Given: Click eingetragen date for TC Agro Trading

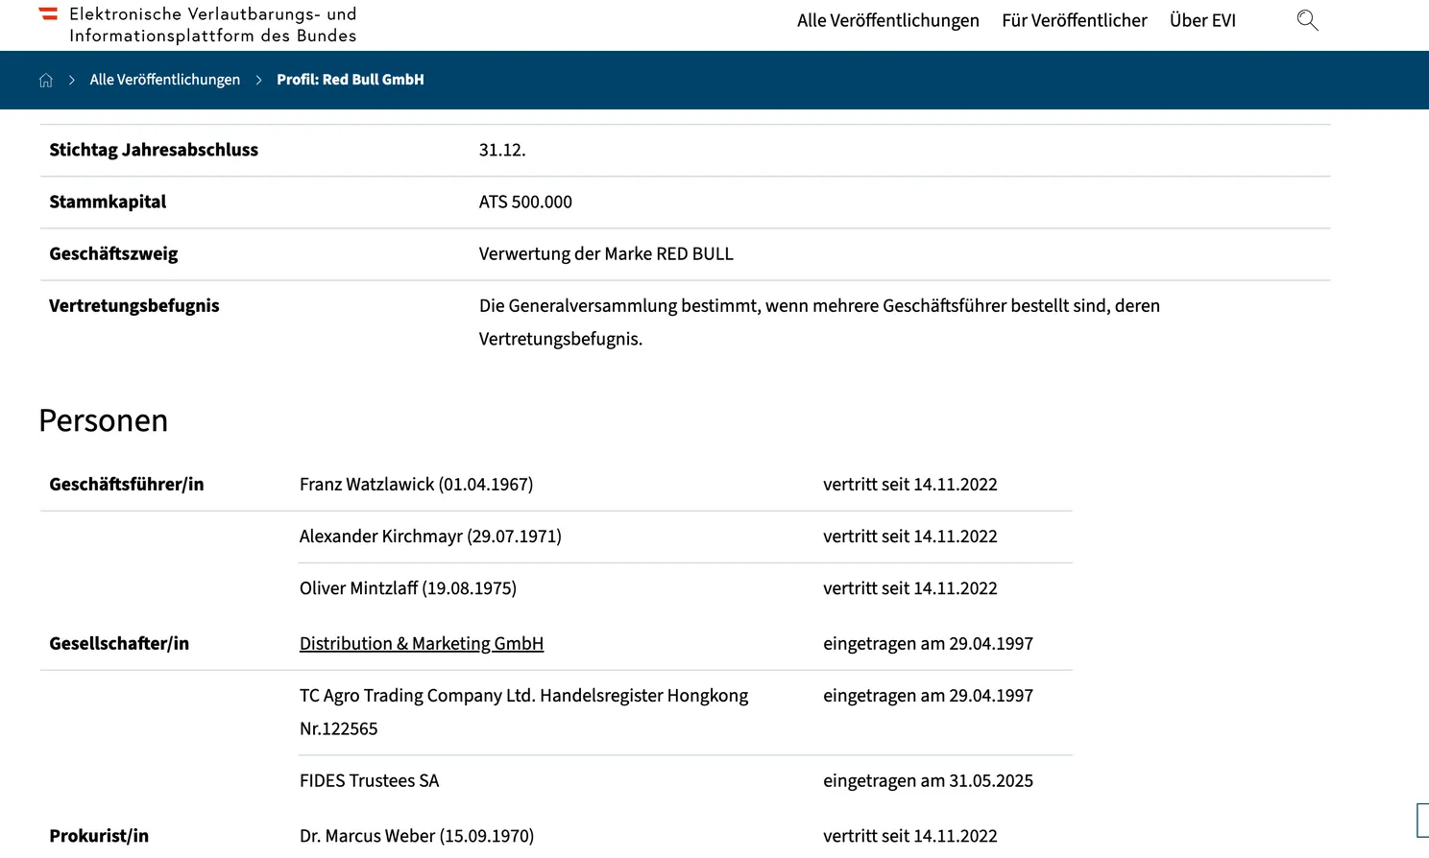Looking at the screenshot, I should pos(928,696).
